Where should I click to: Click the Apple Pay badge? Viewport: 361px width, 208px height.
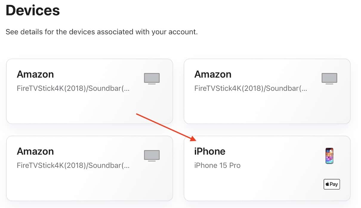tap(332, 184)
